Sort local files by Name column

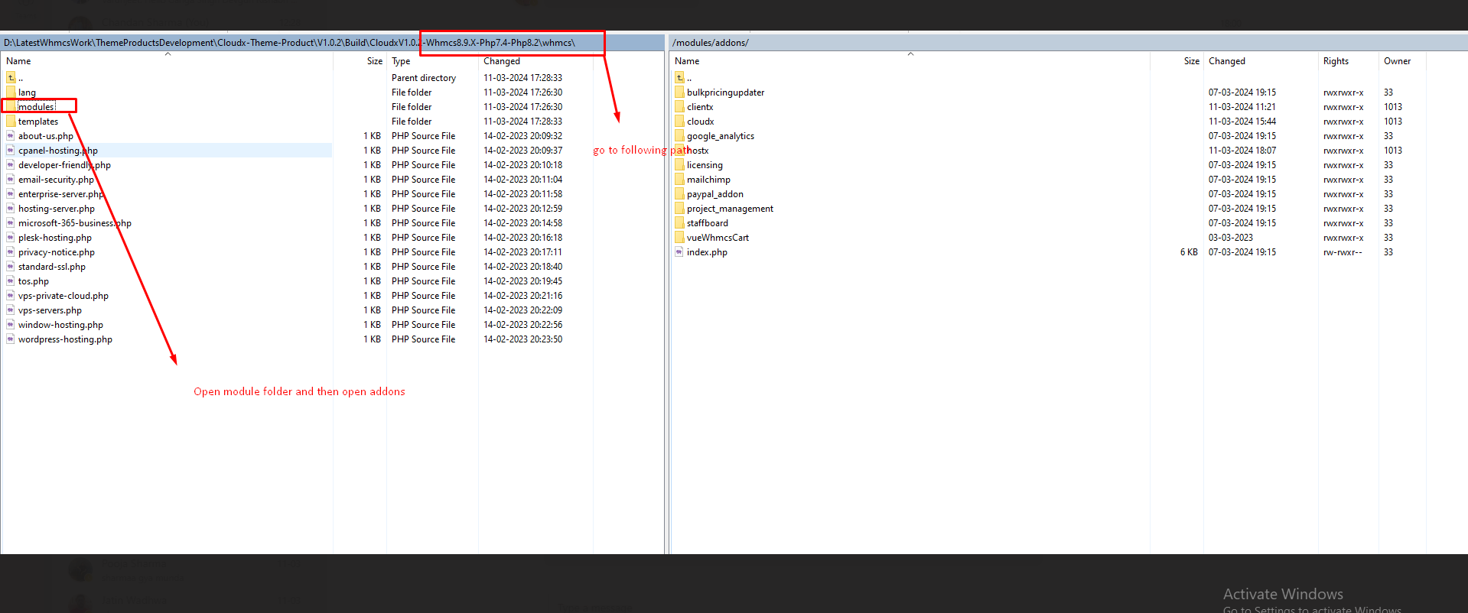[19, 61]
